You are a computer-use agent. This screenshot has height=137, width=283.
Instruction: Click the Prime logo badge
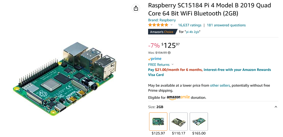click(155, 59)
